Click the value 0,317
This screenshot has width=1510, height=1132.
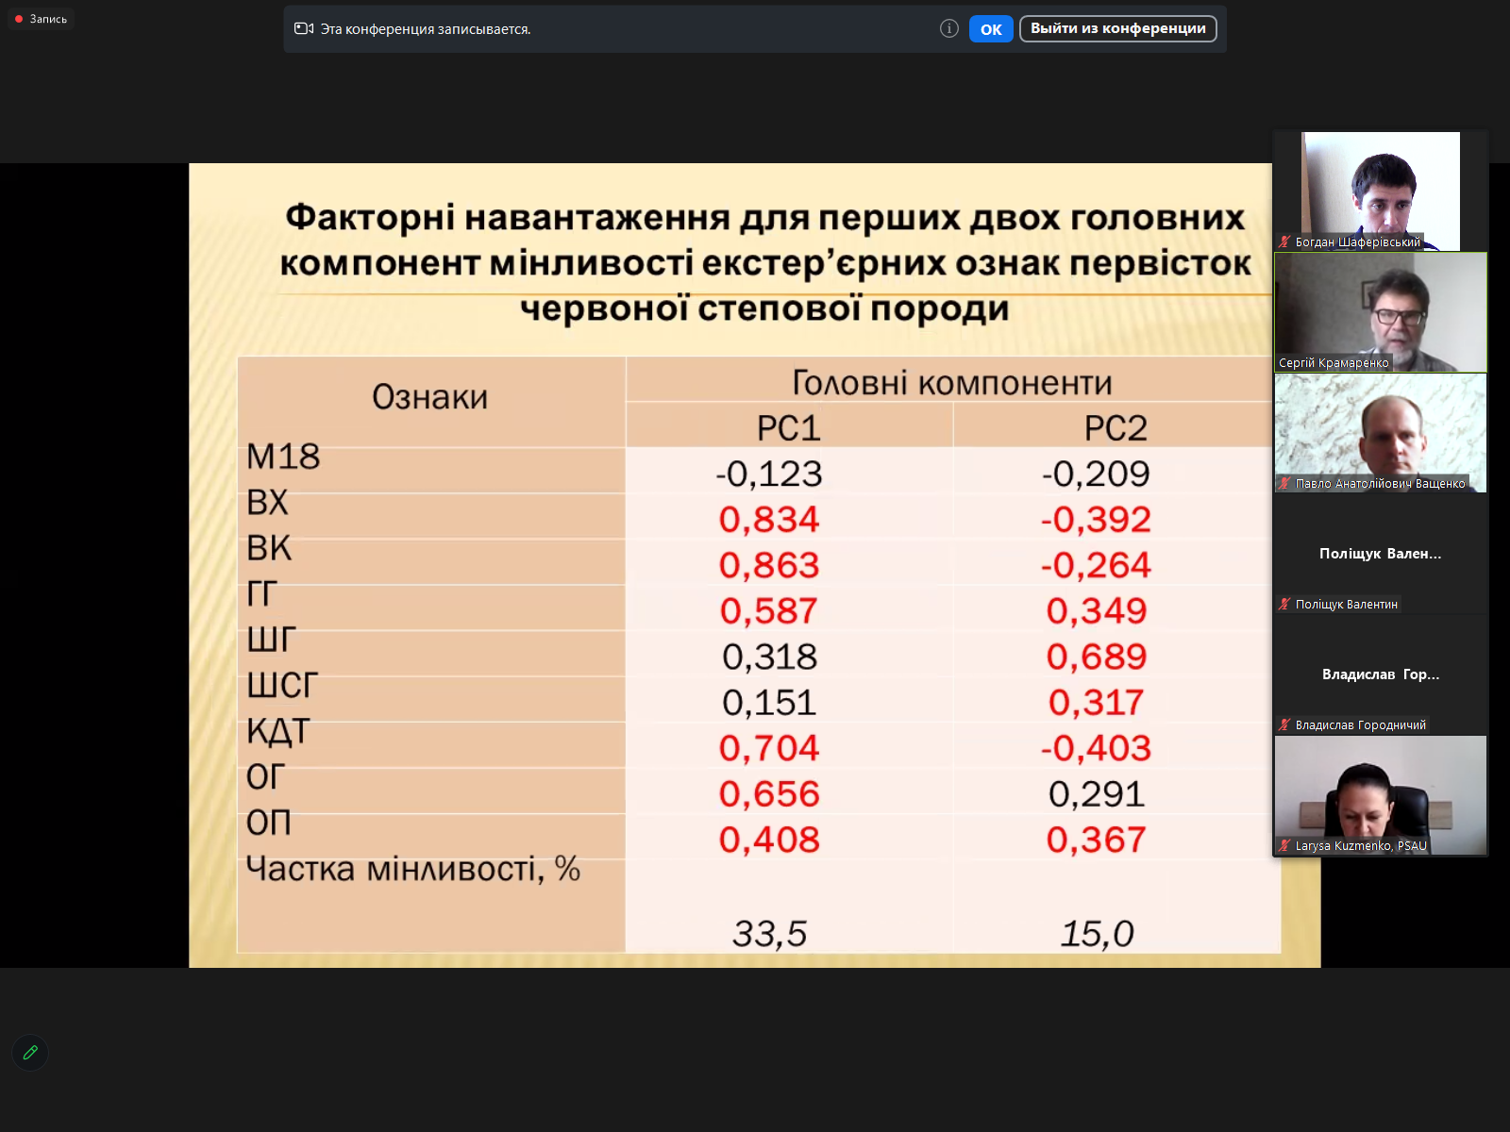(x=1097, y=702)
